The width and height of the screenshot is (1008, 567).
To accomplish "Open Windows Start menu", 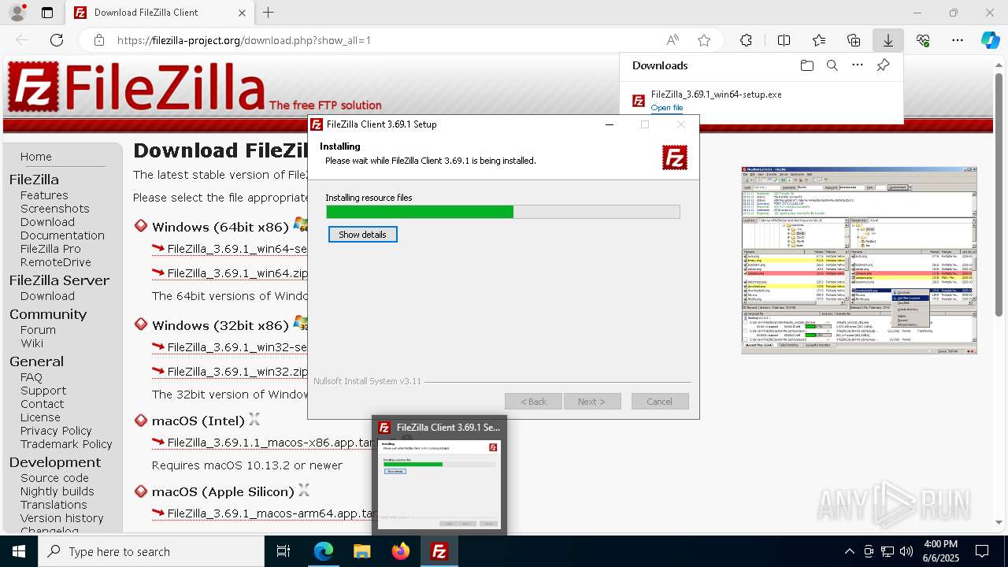I will coord(19,551).
